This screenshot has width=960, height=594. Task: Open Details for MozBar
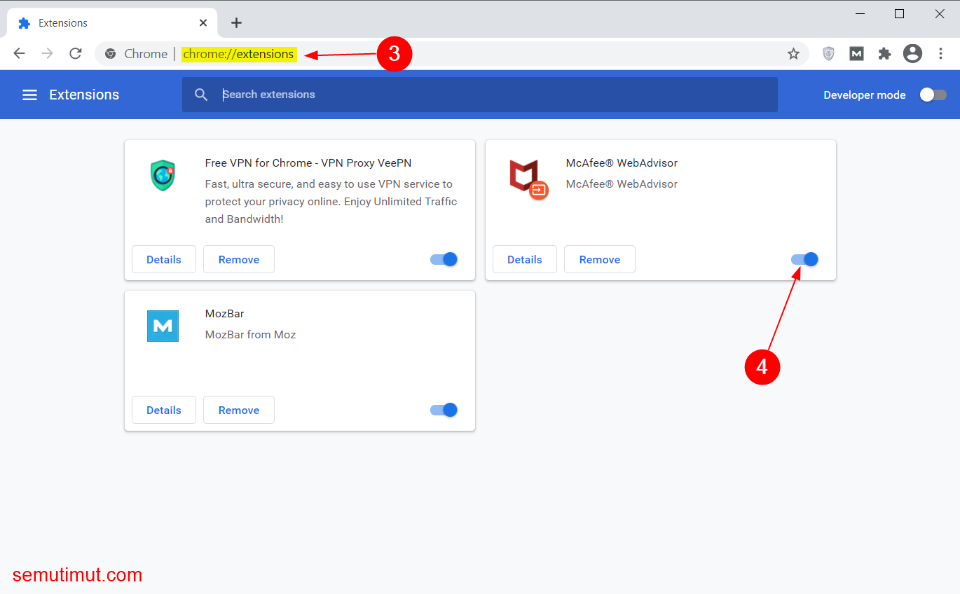pyautogui.click(x=164, y=410)
